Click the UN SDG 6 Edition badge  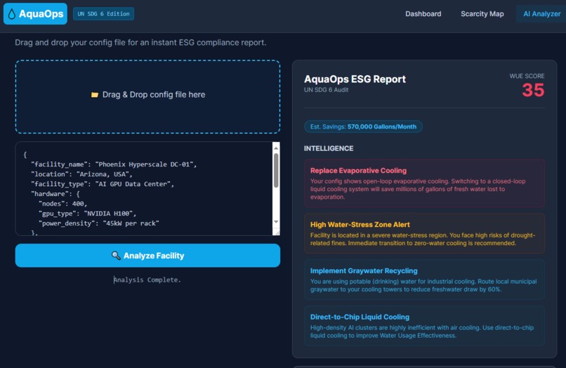click(x=104, y=14)
